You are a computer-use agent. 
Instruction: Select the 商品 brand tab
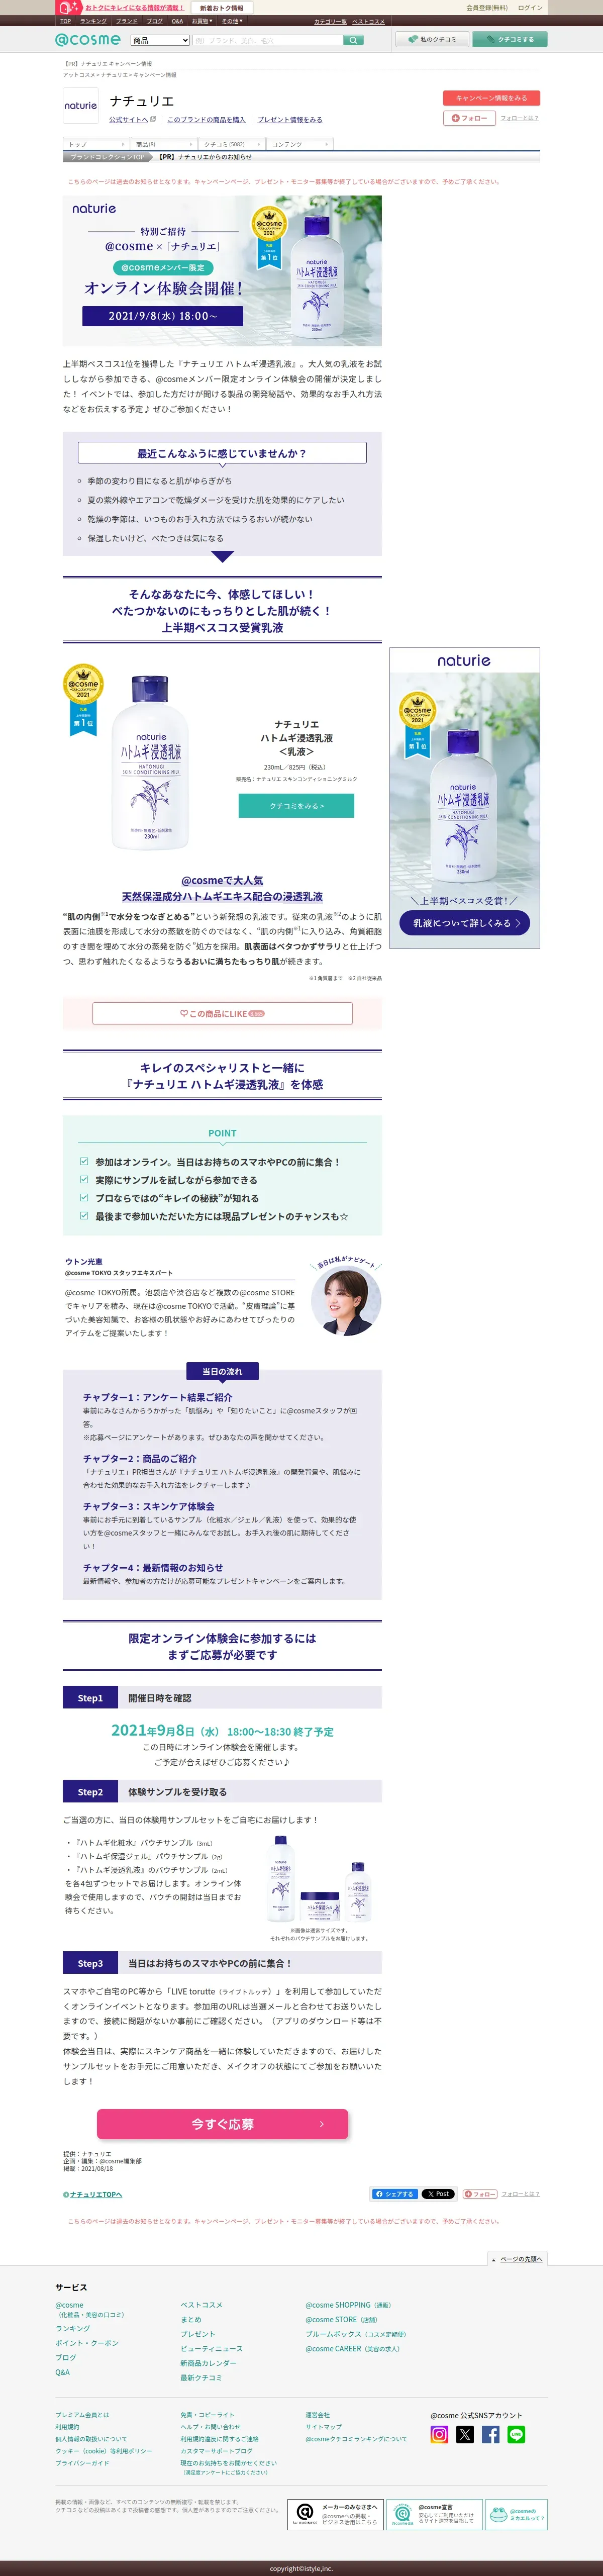click(x=164, y=144)
